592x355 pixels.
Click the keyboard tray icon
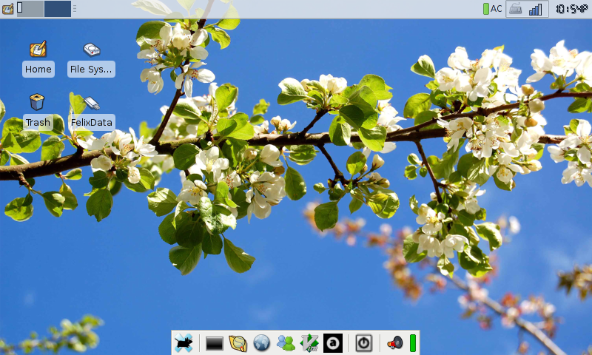516,9
